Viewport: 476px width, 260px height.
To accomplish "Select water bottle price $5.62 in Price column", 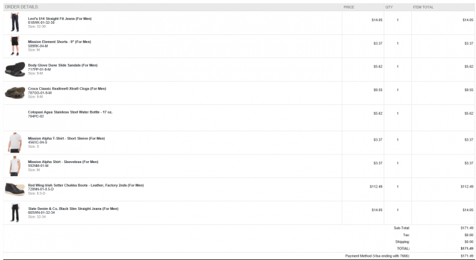I will [377, 114].
